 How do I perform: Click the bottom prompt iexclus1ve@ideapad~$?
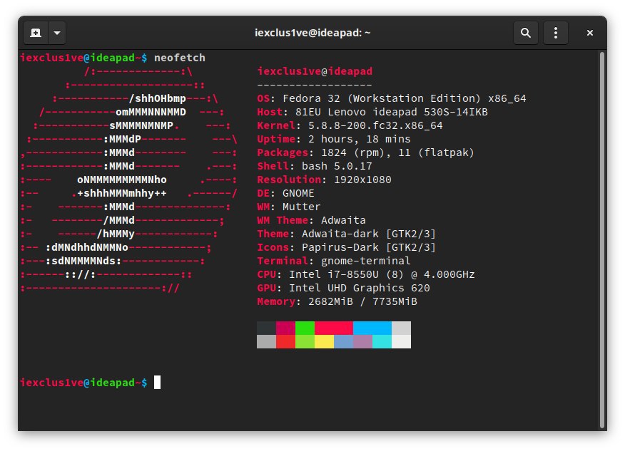[x=83, y=383]
